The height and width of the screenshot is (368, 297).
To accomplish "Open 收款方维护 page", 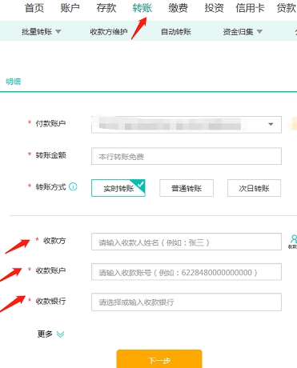I will point(109,32).
